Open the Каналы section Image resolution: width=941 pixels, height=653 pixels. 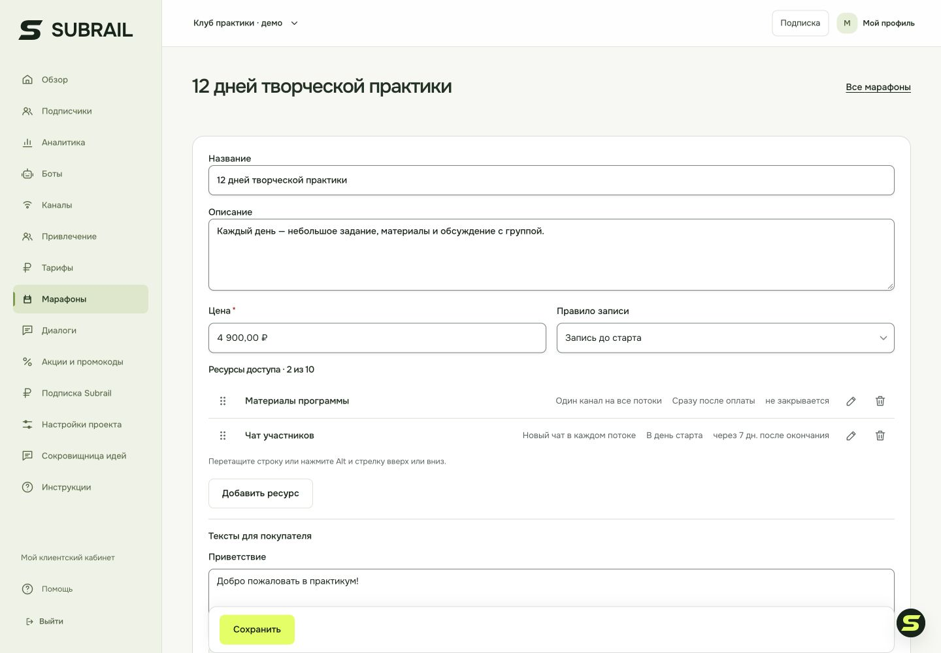[x=80, y=205]
